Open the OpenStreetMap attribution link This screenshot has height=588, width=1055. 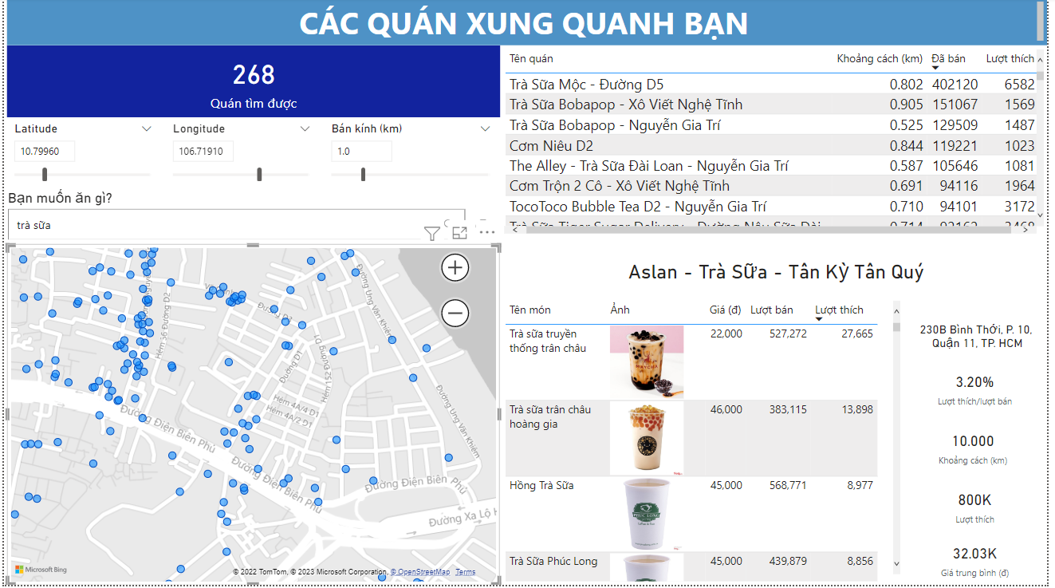point(419,572)
